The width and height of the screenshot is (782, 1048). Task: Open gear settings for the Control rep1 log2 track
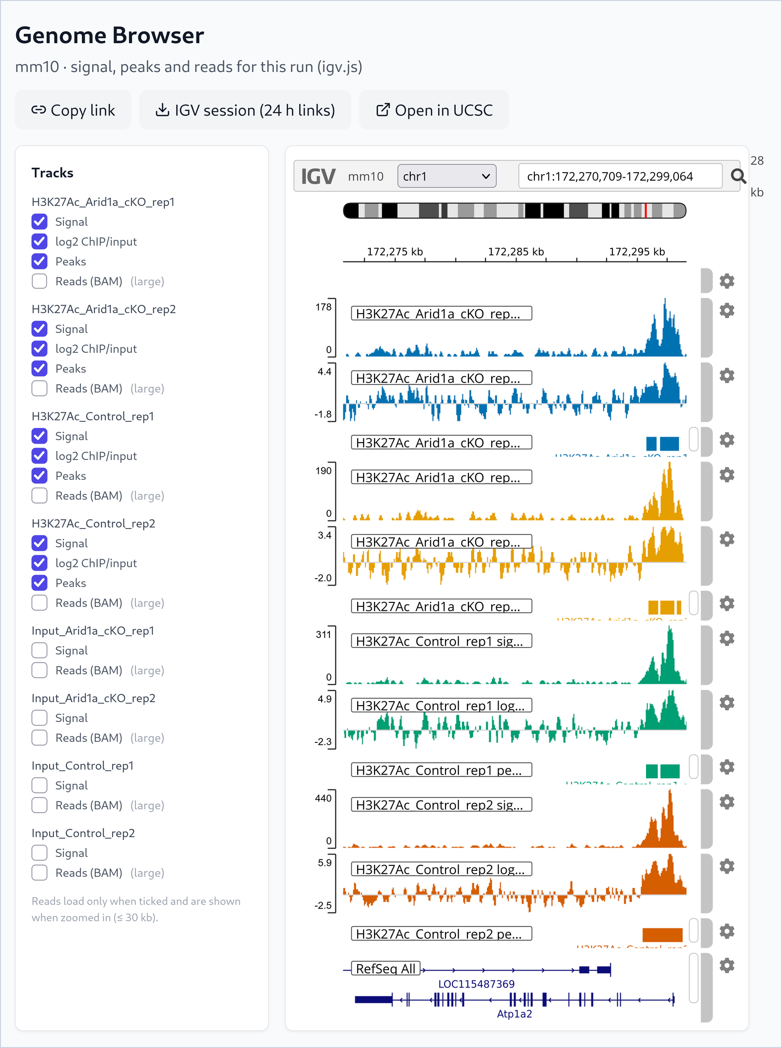[x=727, y=703]
